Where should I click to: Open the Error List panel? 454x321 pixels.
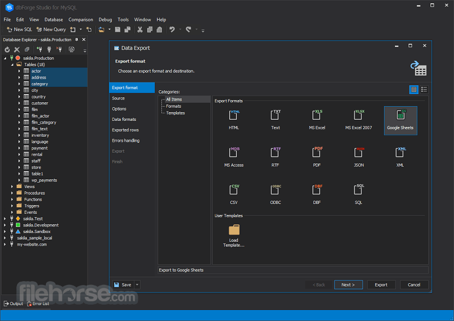tap(38, 304)
